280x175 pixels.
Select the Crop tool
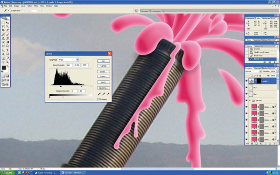[3, 30]
